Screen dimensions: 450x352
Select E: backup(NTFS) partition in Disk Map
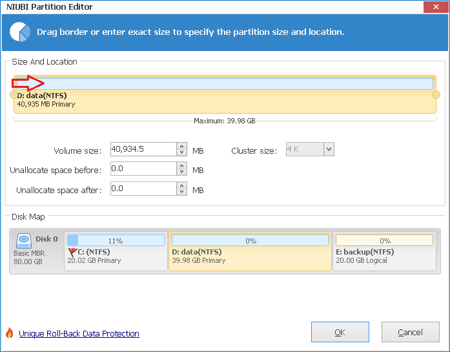point(384,251)
